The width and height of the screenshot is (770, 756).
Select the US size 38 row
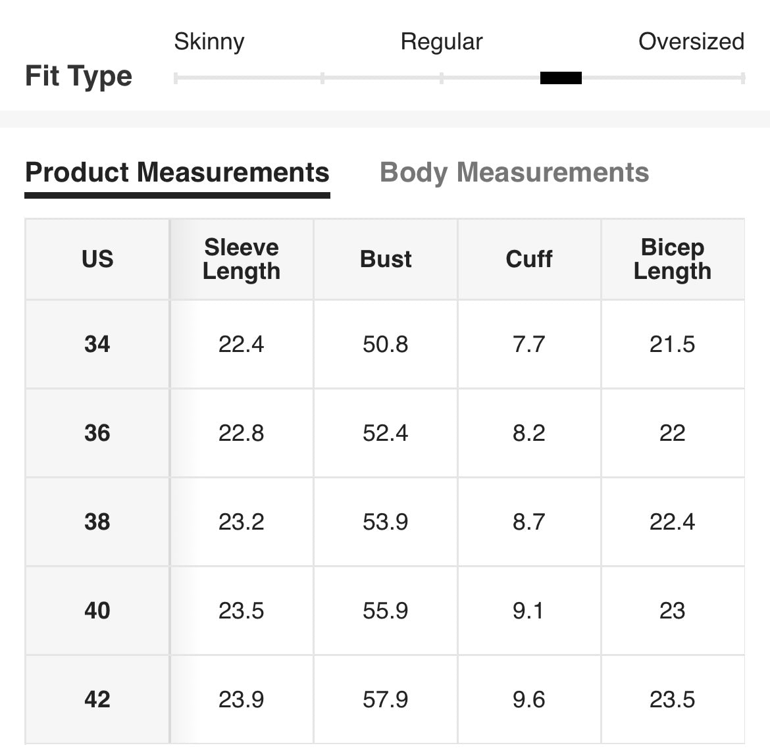[97, 522]
